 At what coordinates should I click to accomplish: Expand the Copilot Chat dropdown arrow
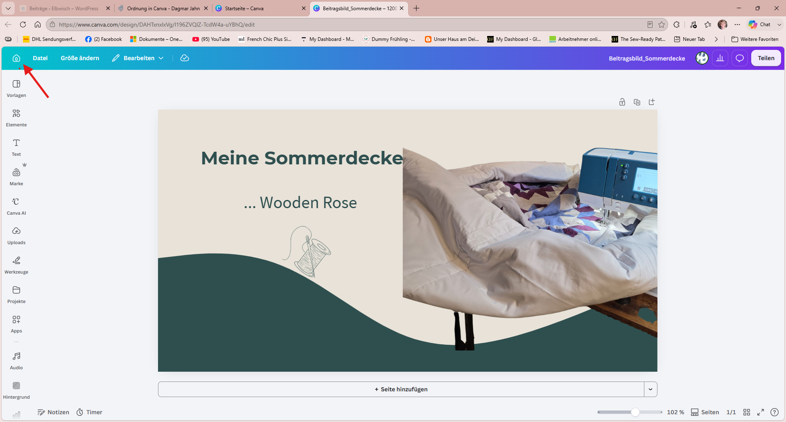[x=779, y=25]
